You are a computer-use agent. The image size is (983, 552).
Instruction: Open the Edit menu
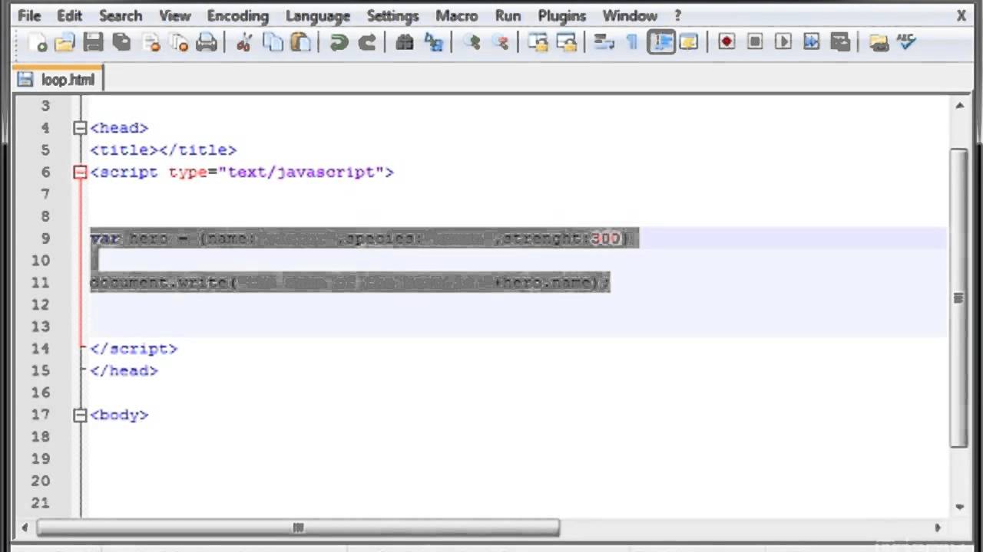(69, 15)
